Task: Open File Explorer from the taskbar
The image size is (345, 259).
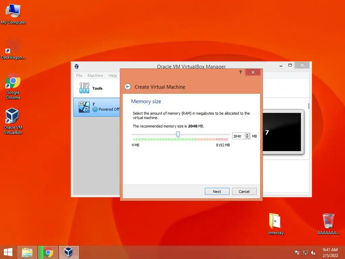Action: (27, 252)
